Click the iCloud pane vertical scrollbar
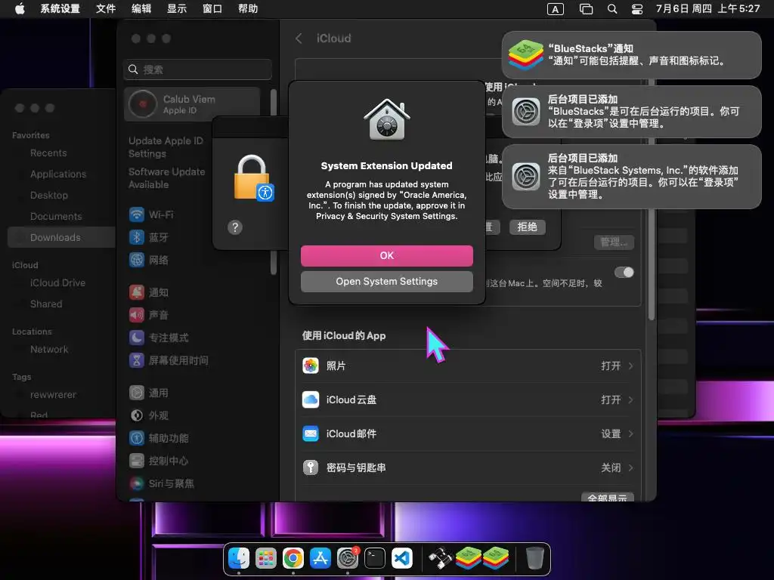 652,264
